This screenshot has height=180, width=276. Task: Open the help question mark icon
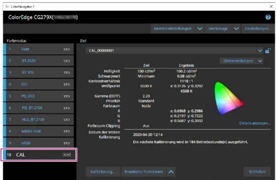(268, 17)
